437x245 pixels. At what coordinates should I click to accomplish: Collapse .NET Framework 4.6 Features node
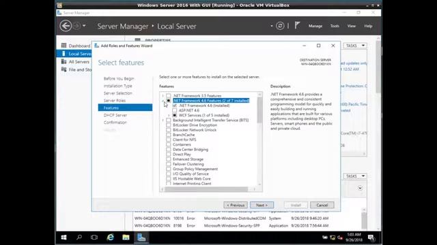click(x=163, y=101)
